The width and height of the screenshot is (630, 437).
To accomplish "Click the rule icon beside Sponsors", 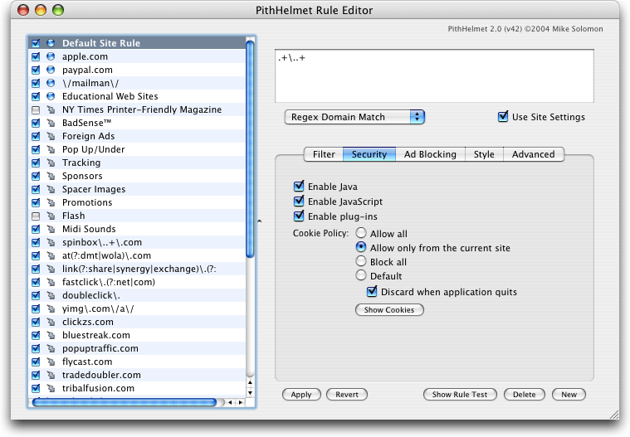I will [x=51, y=176].
